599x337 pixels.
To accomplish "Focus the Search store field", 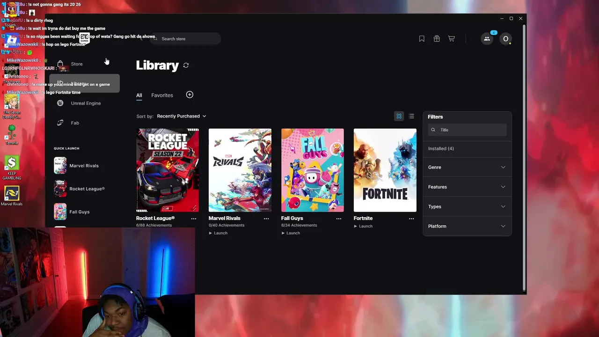I will 185,39.
